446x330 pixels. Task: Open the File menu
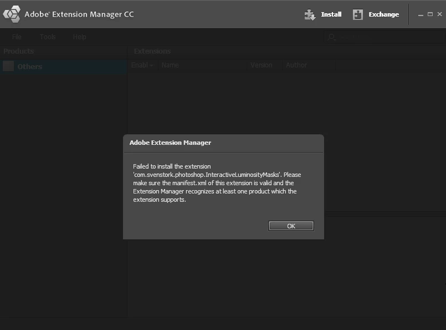click(x=17, y=37)
